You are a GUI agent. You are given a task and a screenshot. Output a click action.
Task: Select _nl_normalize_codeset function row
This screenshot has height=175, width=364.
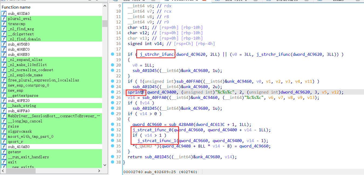coord(51,70)
